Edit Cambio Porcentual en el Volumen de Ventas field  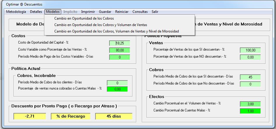250,104
